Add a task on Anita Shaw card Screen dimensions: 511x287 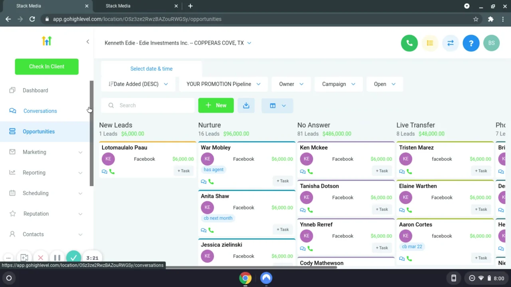coord(283,230)
